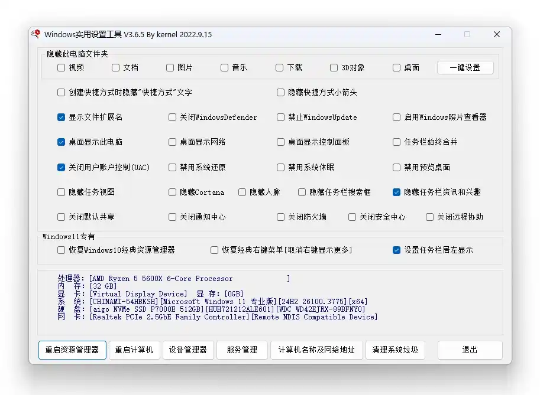Enable 恢复Windows10经典资源管理器

tap(61, 250)
